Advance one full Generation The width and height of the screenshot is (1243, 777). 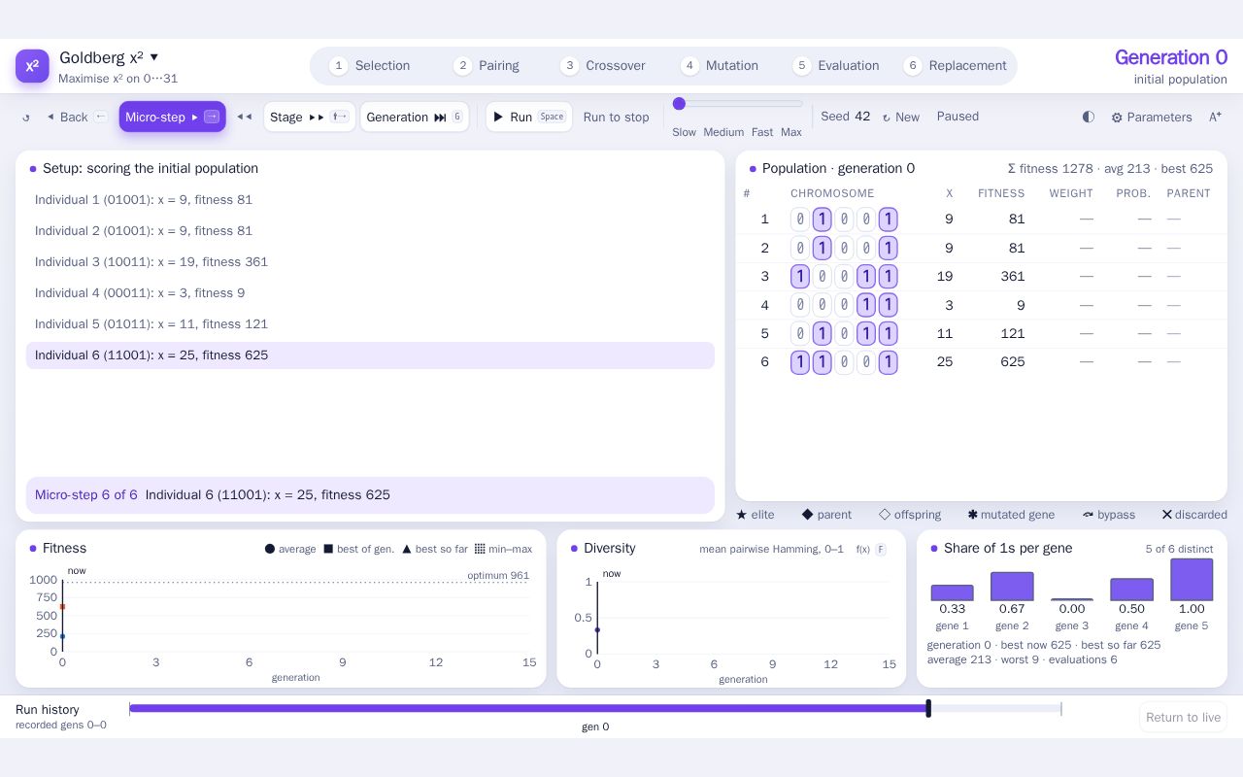(x=415, y=117)
